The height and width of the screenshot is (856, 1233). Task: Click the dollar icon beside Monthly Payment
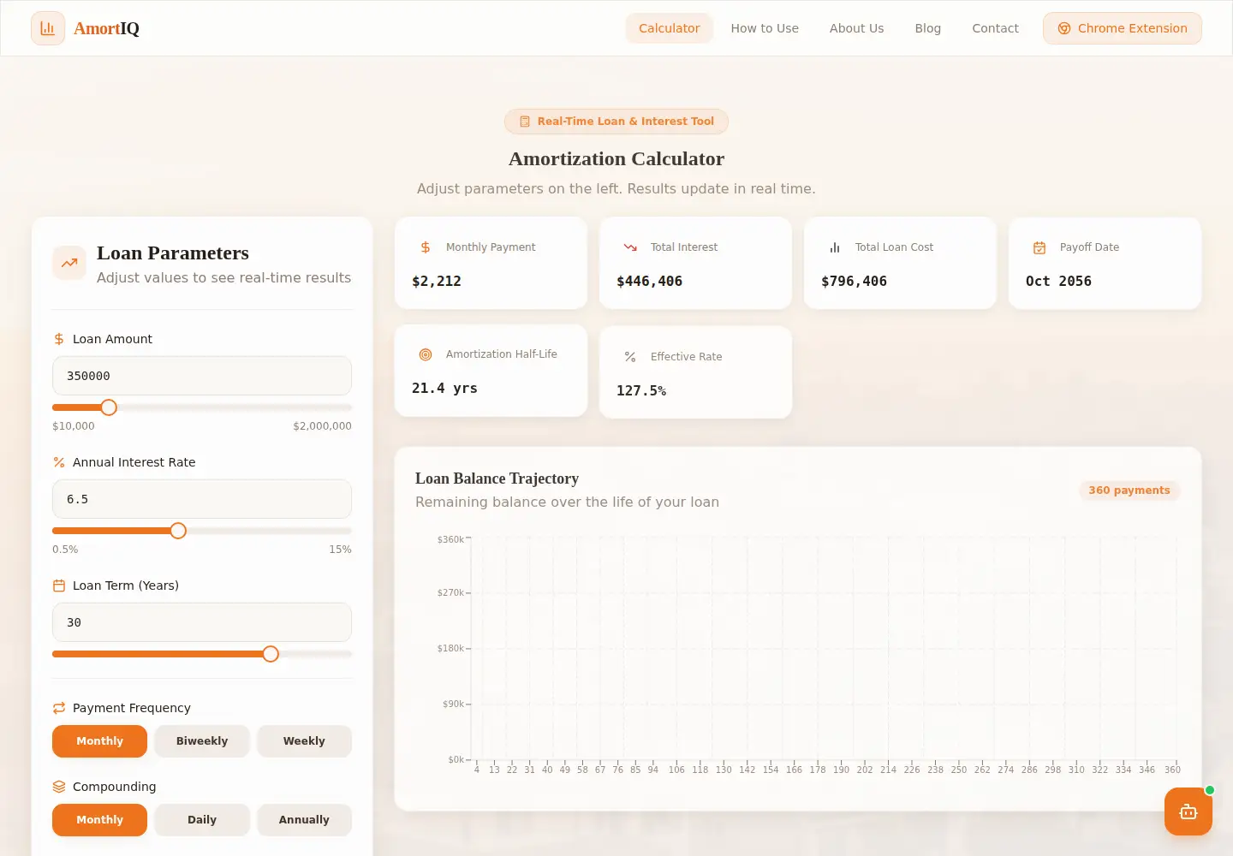[x=426, y=247]
